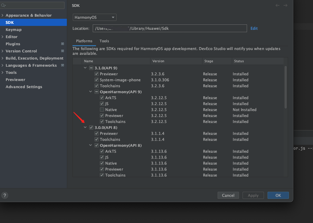Select SDK in the settings sidebar
Viewport: 313px width, 223px height.
pyautogui.click(x=33, y=22)
